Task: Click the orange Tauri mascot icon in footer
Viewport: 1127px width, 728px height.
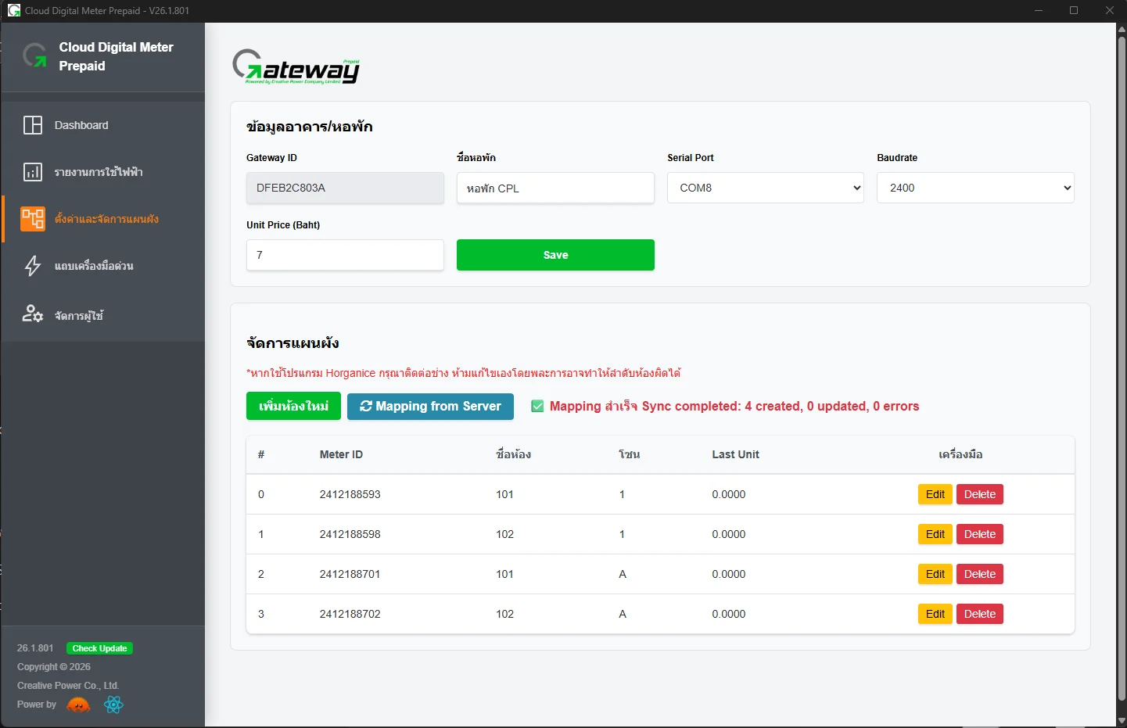Action: [79, 705]
